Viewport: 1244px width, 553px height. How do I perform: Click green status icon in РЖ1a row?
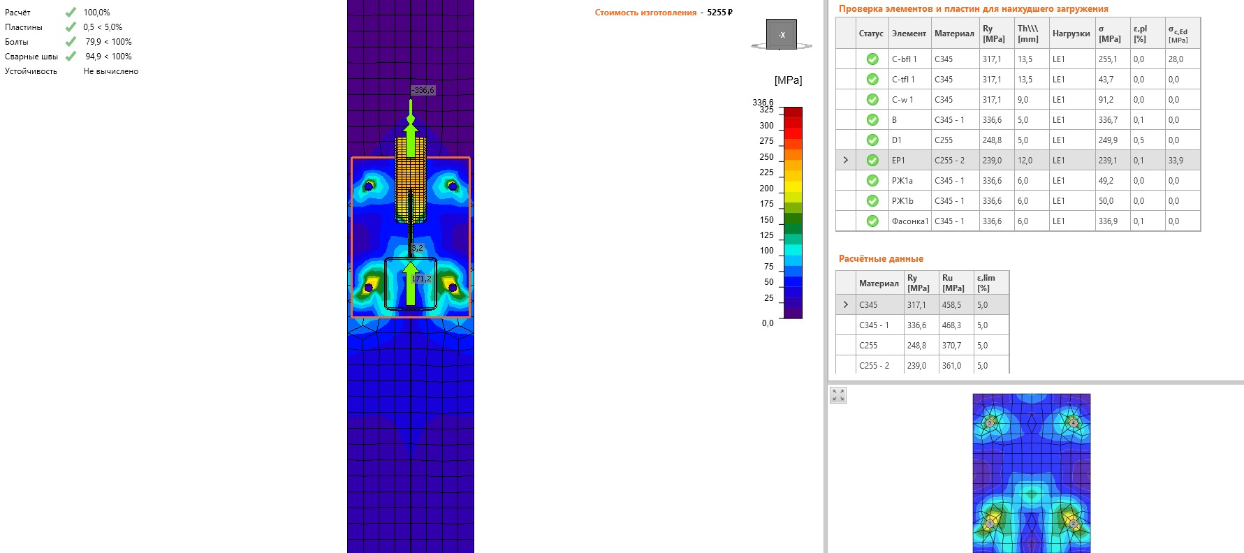pyautogui.click(x=872, y=181)
